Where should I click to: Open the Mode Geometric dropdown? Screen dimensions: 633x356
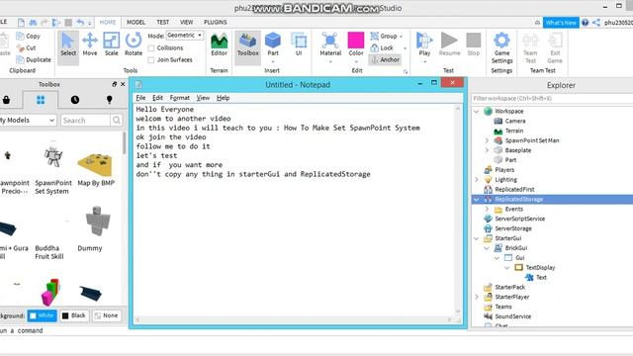pyautogui.click(x=185, y=36)
